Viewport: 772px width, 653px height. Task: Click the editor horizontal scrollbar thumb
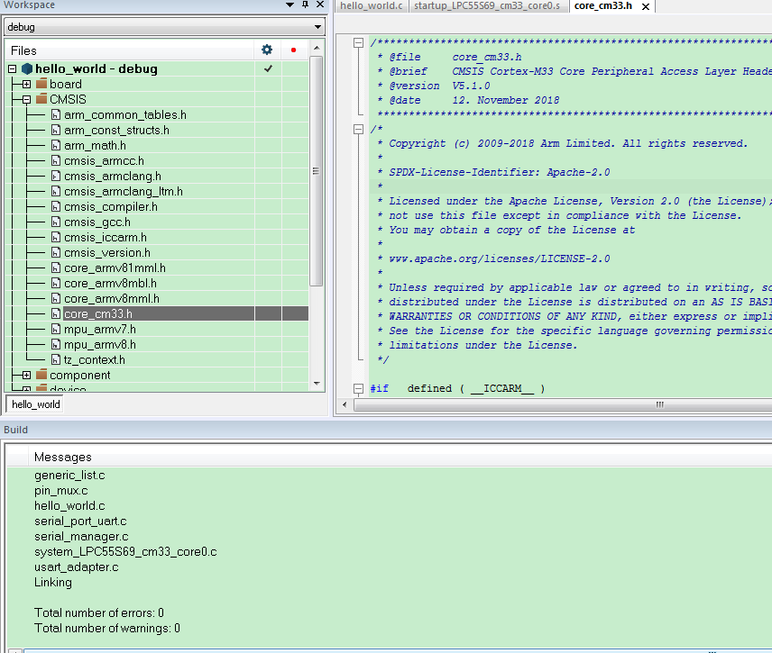563,404
